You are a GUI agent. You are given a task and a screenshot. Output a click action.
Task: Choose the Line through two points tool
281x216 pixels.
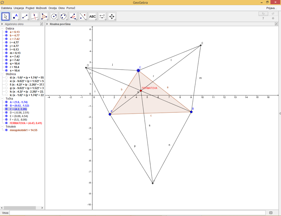[x=25, y=16]
